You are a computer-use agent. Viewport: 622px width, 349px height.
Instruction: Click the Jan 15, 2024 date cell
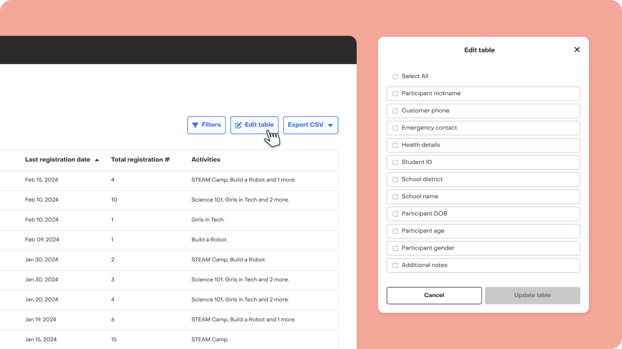click(41, 339)
